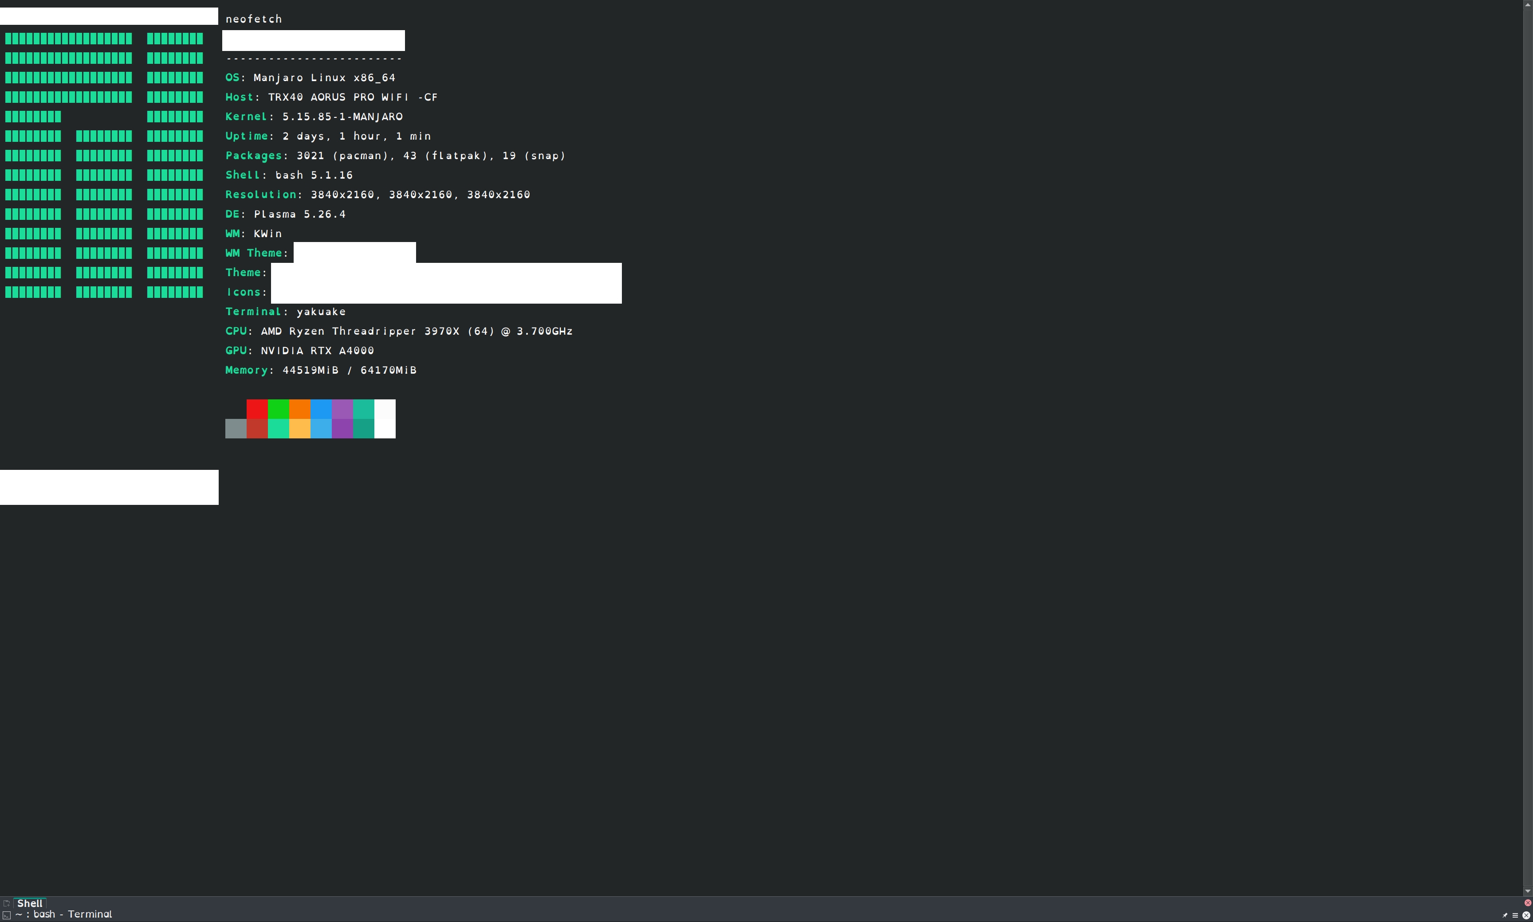Click the 'Icons:' label
This screenshot has width=1533, height=922.
[x=246, y=292]
